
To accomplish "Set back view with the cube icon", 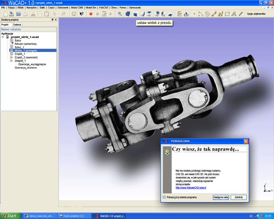I will coord(157,14).
